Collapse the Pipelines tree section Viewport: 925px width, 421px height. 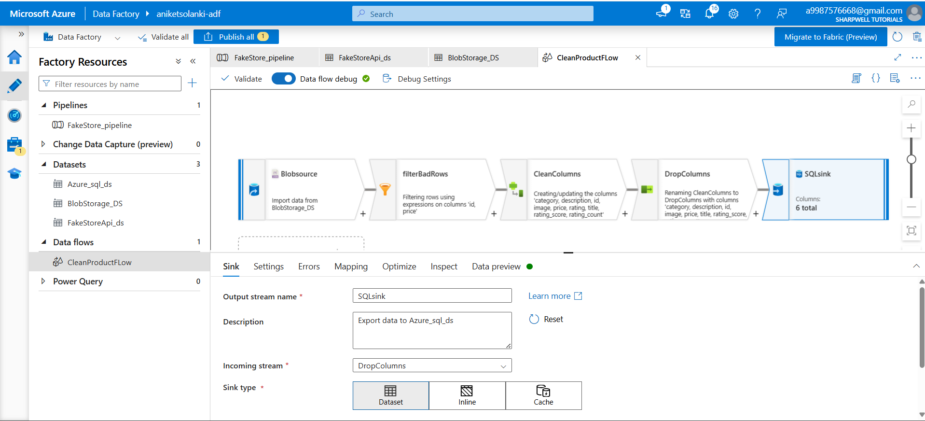pyautogui.click(x=44, y=105)
